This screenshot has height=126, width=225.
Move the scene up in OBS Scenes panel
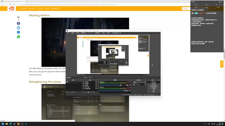click(x=72, y=92)
